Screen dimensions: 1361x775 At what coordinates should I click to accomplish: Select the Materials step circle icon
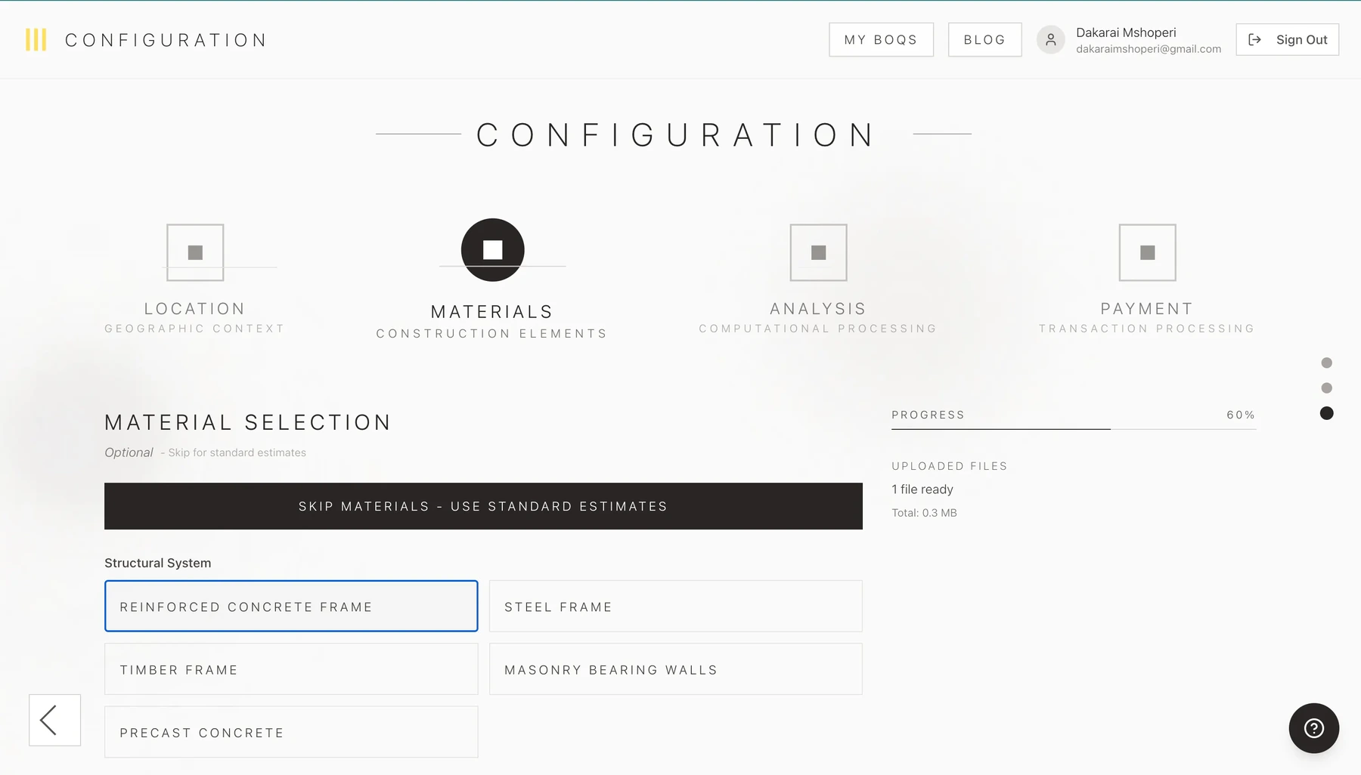[493, 250]
